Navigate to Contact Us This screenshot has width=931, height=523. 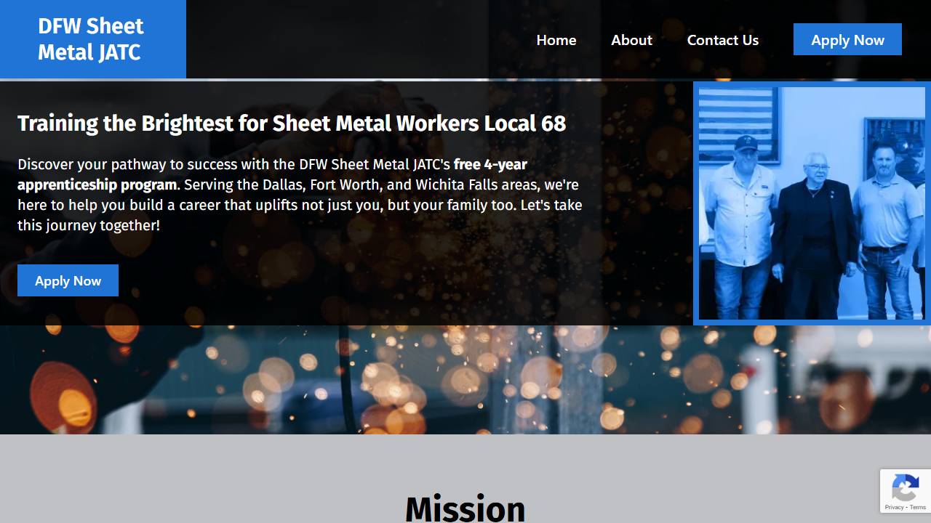point(722,40)
